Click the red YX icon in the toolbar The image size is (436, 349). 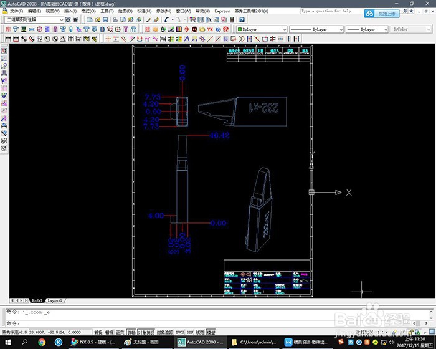click(x=210, y=29)
